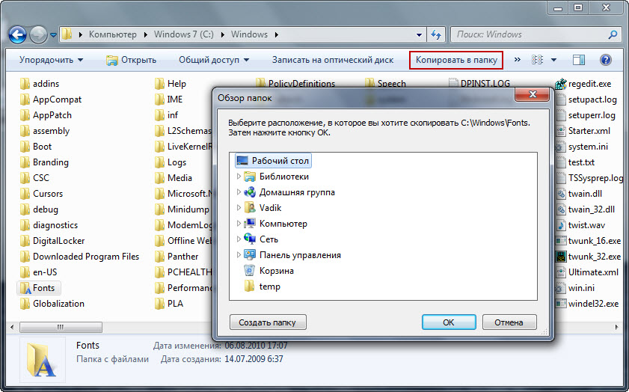Click Компьютер in the address breadcrumb
The height and width of the screenshot is (392, 629).
[113, 34]
